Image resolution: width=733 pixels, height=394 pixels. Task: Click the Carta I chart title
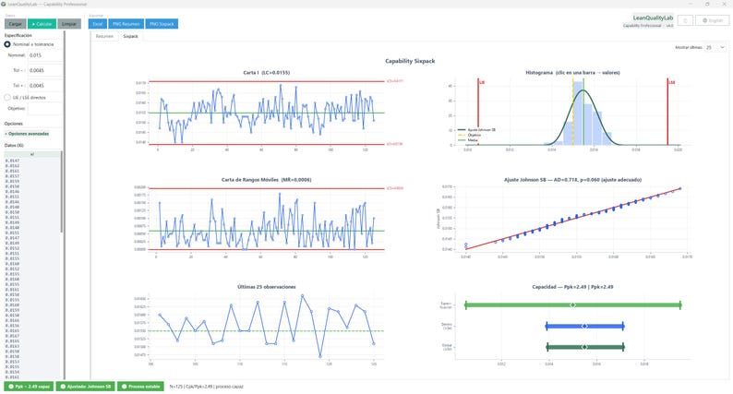pyautogui.click(x=267, y=73)
